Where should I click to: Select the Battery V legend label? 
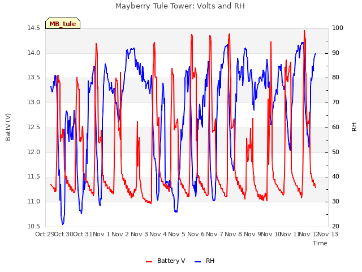pyautogui.click(x=171, y=261)
